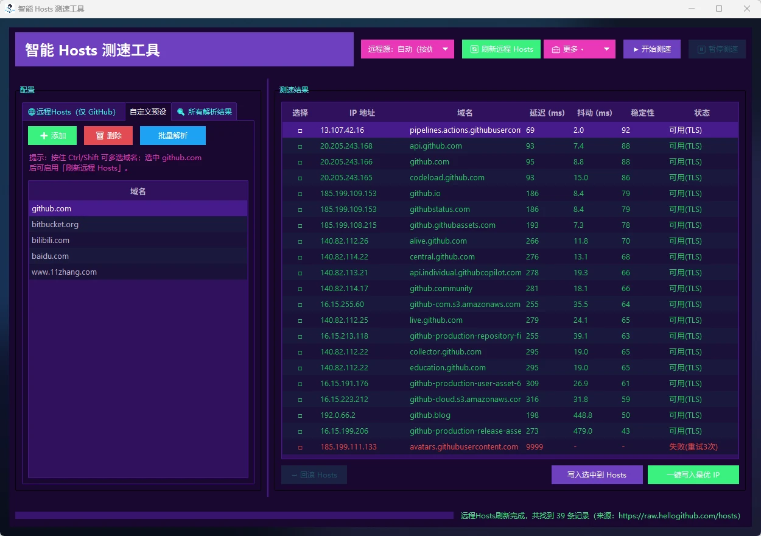This screenshot has height=536, width=761.
Task: Click github-com.s3.amazonaws.com domain cell
Action: [465, 305]
